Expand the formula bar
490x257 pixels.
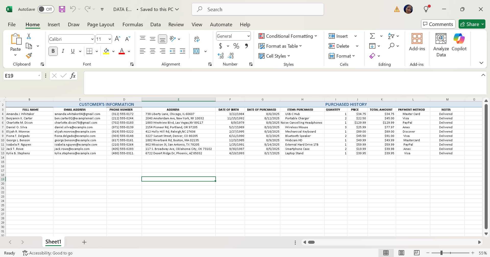point(483,75)
